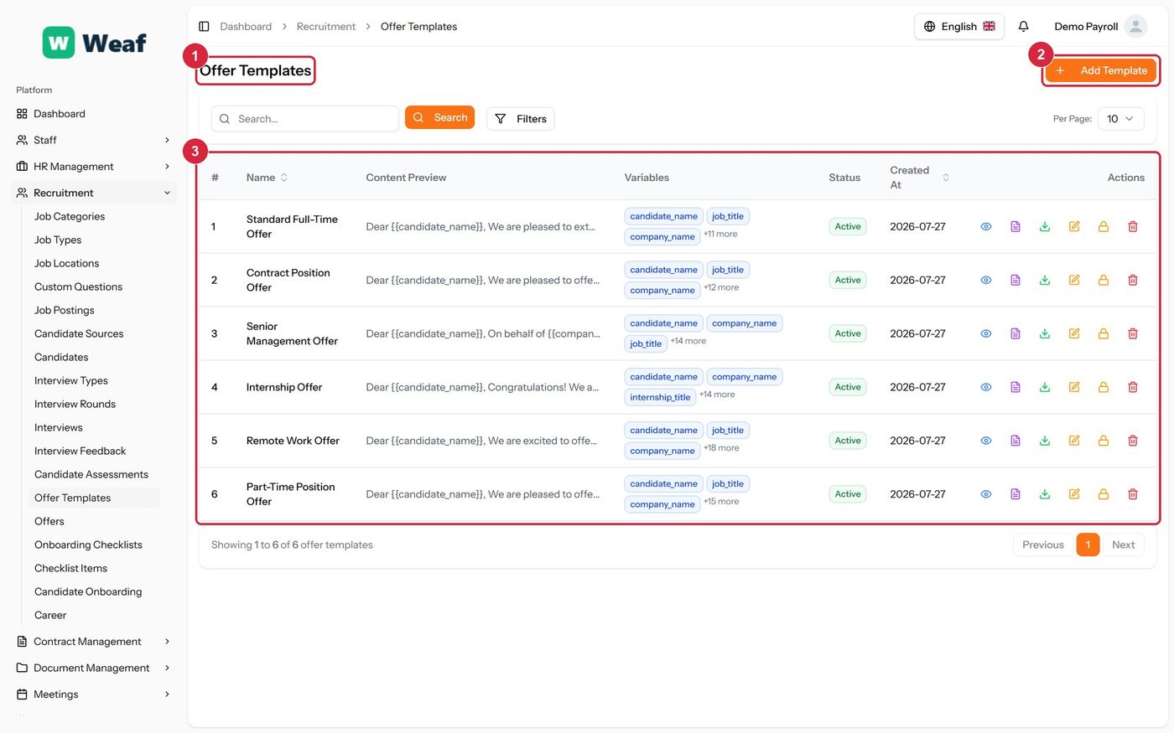Delete the Internship Offer template
The height and width of the screenshot is (733, 1174).
[x=1133, y=388]
